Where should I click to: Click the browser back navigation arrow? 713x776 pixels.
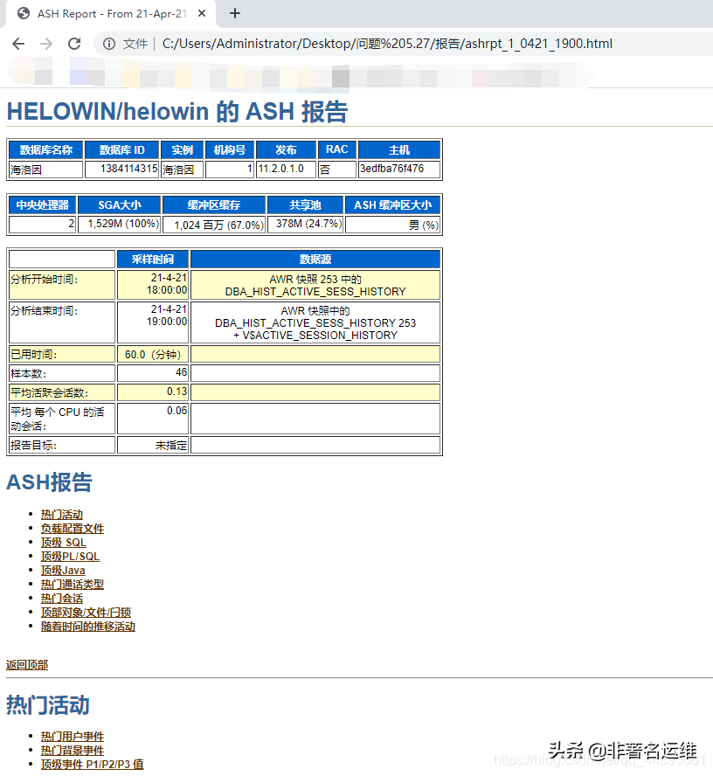pyautogui.click(x=18, y=44)
